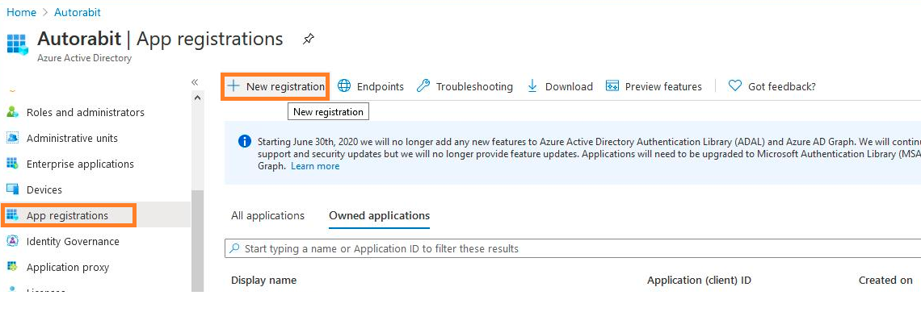This screenshot has height=312, width=921.
Task: Click the Got feedback heart icon
Action: (x=735, y=86)
